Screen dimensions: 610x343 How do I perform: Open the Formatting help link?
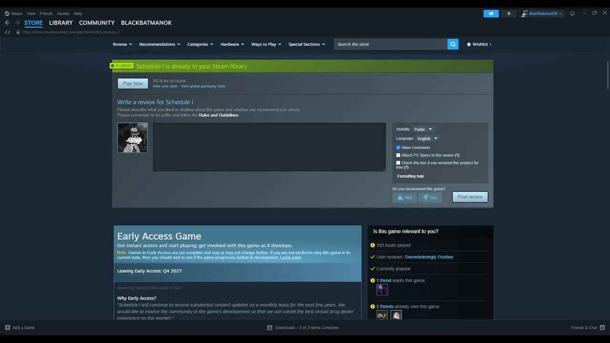[x=410, y=176]
